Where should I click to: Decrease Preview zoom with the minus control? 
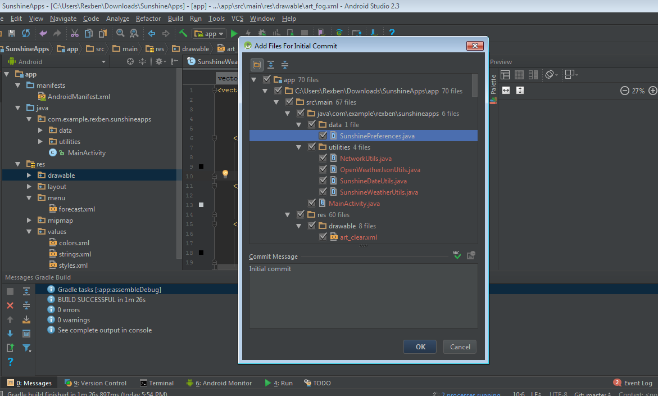(x=624, y=89)
